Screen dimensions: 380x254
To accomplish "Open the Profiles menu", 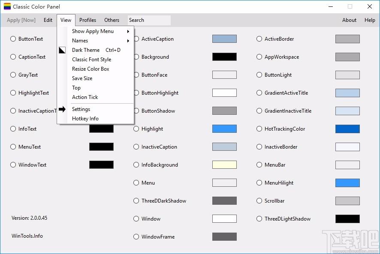I will click(x=88, y=20).
